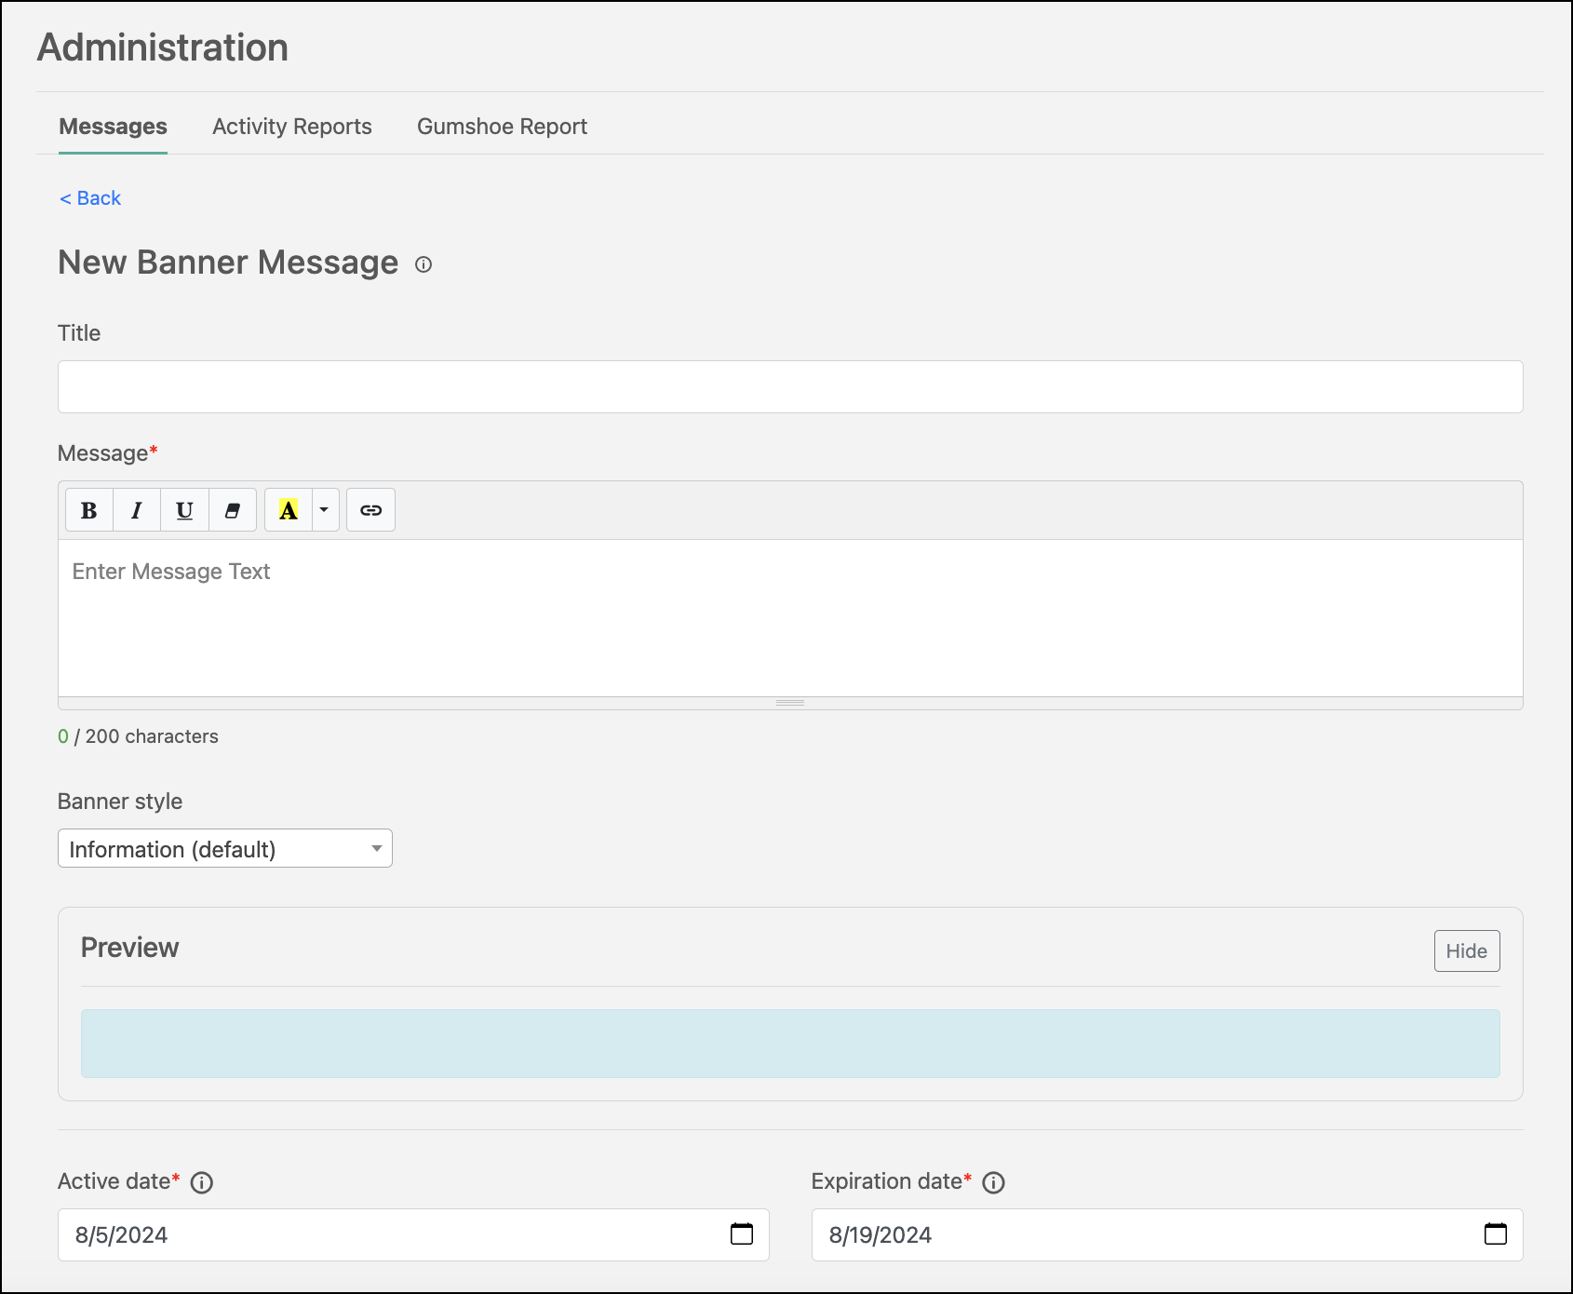1573x1294 pixels.
Task: Click the Active date field 8/5/2024
Action: pyautogui.click(x=413, y=1234)
